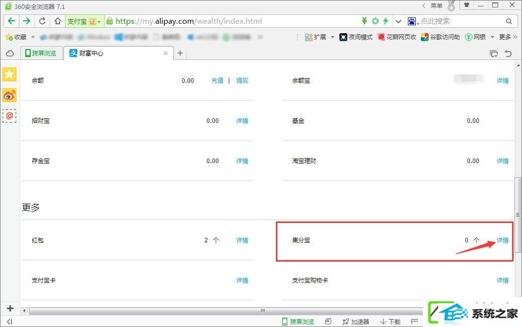Click 提现 link for 余额
This screenshot has height=327, width=522.
[242, 80]
